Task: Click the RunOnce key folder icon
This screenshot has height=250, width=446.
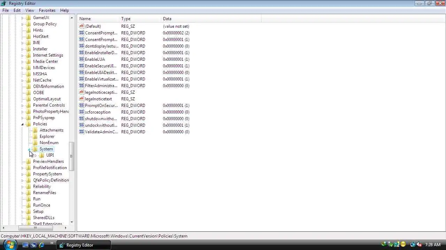Action: pyautogui.click(x=29, y=205)
